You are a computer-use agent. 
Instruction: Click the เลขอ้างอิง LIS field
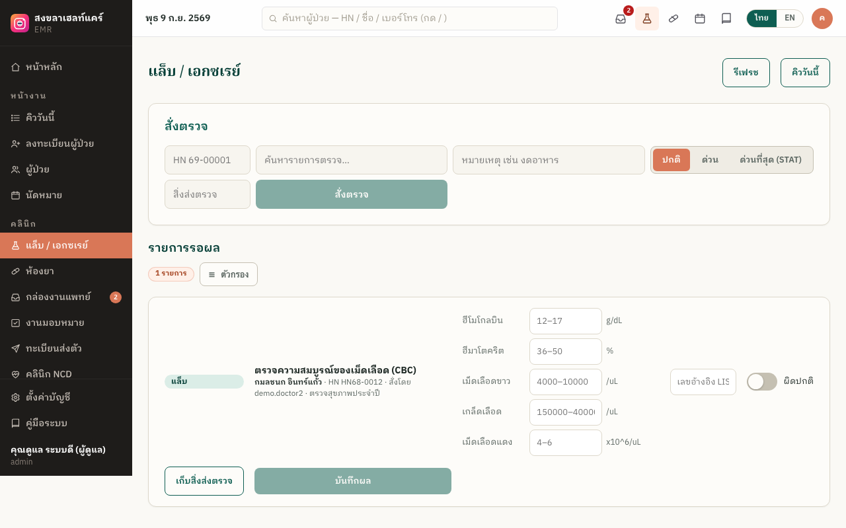pyautogui.click(x=703, y=382)
